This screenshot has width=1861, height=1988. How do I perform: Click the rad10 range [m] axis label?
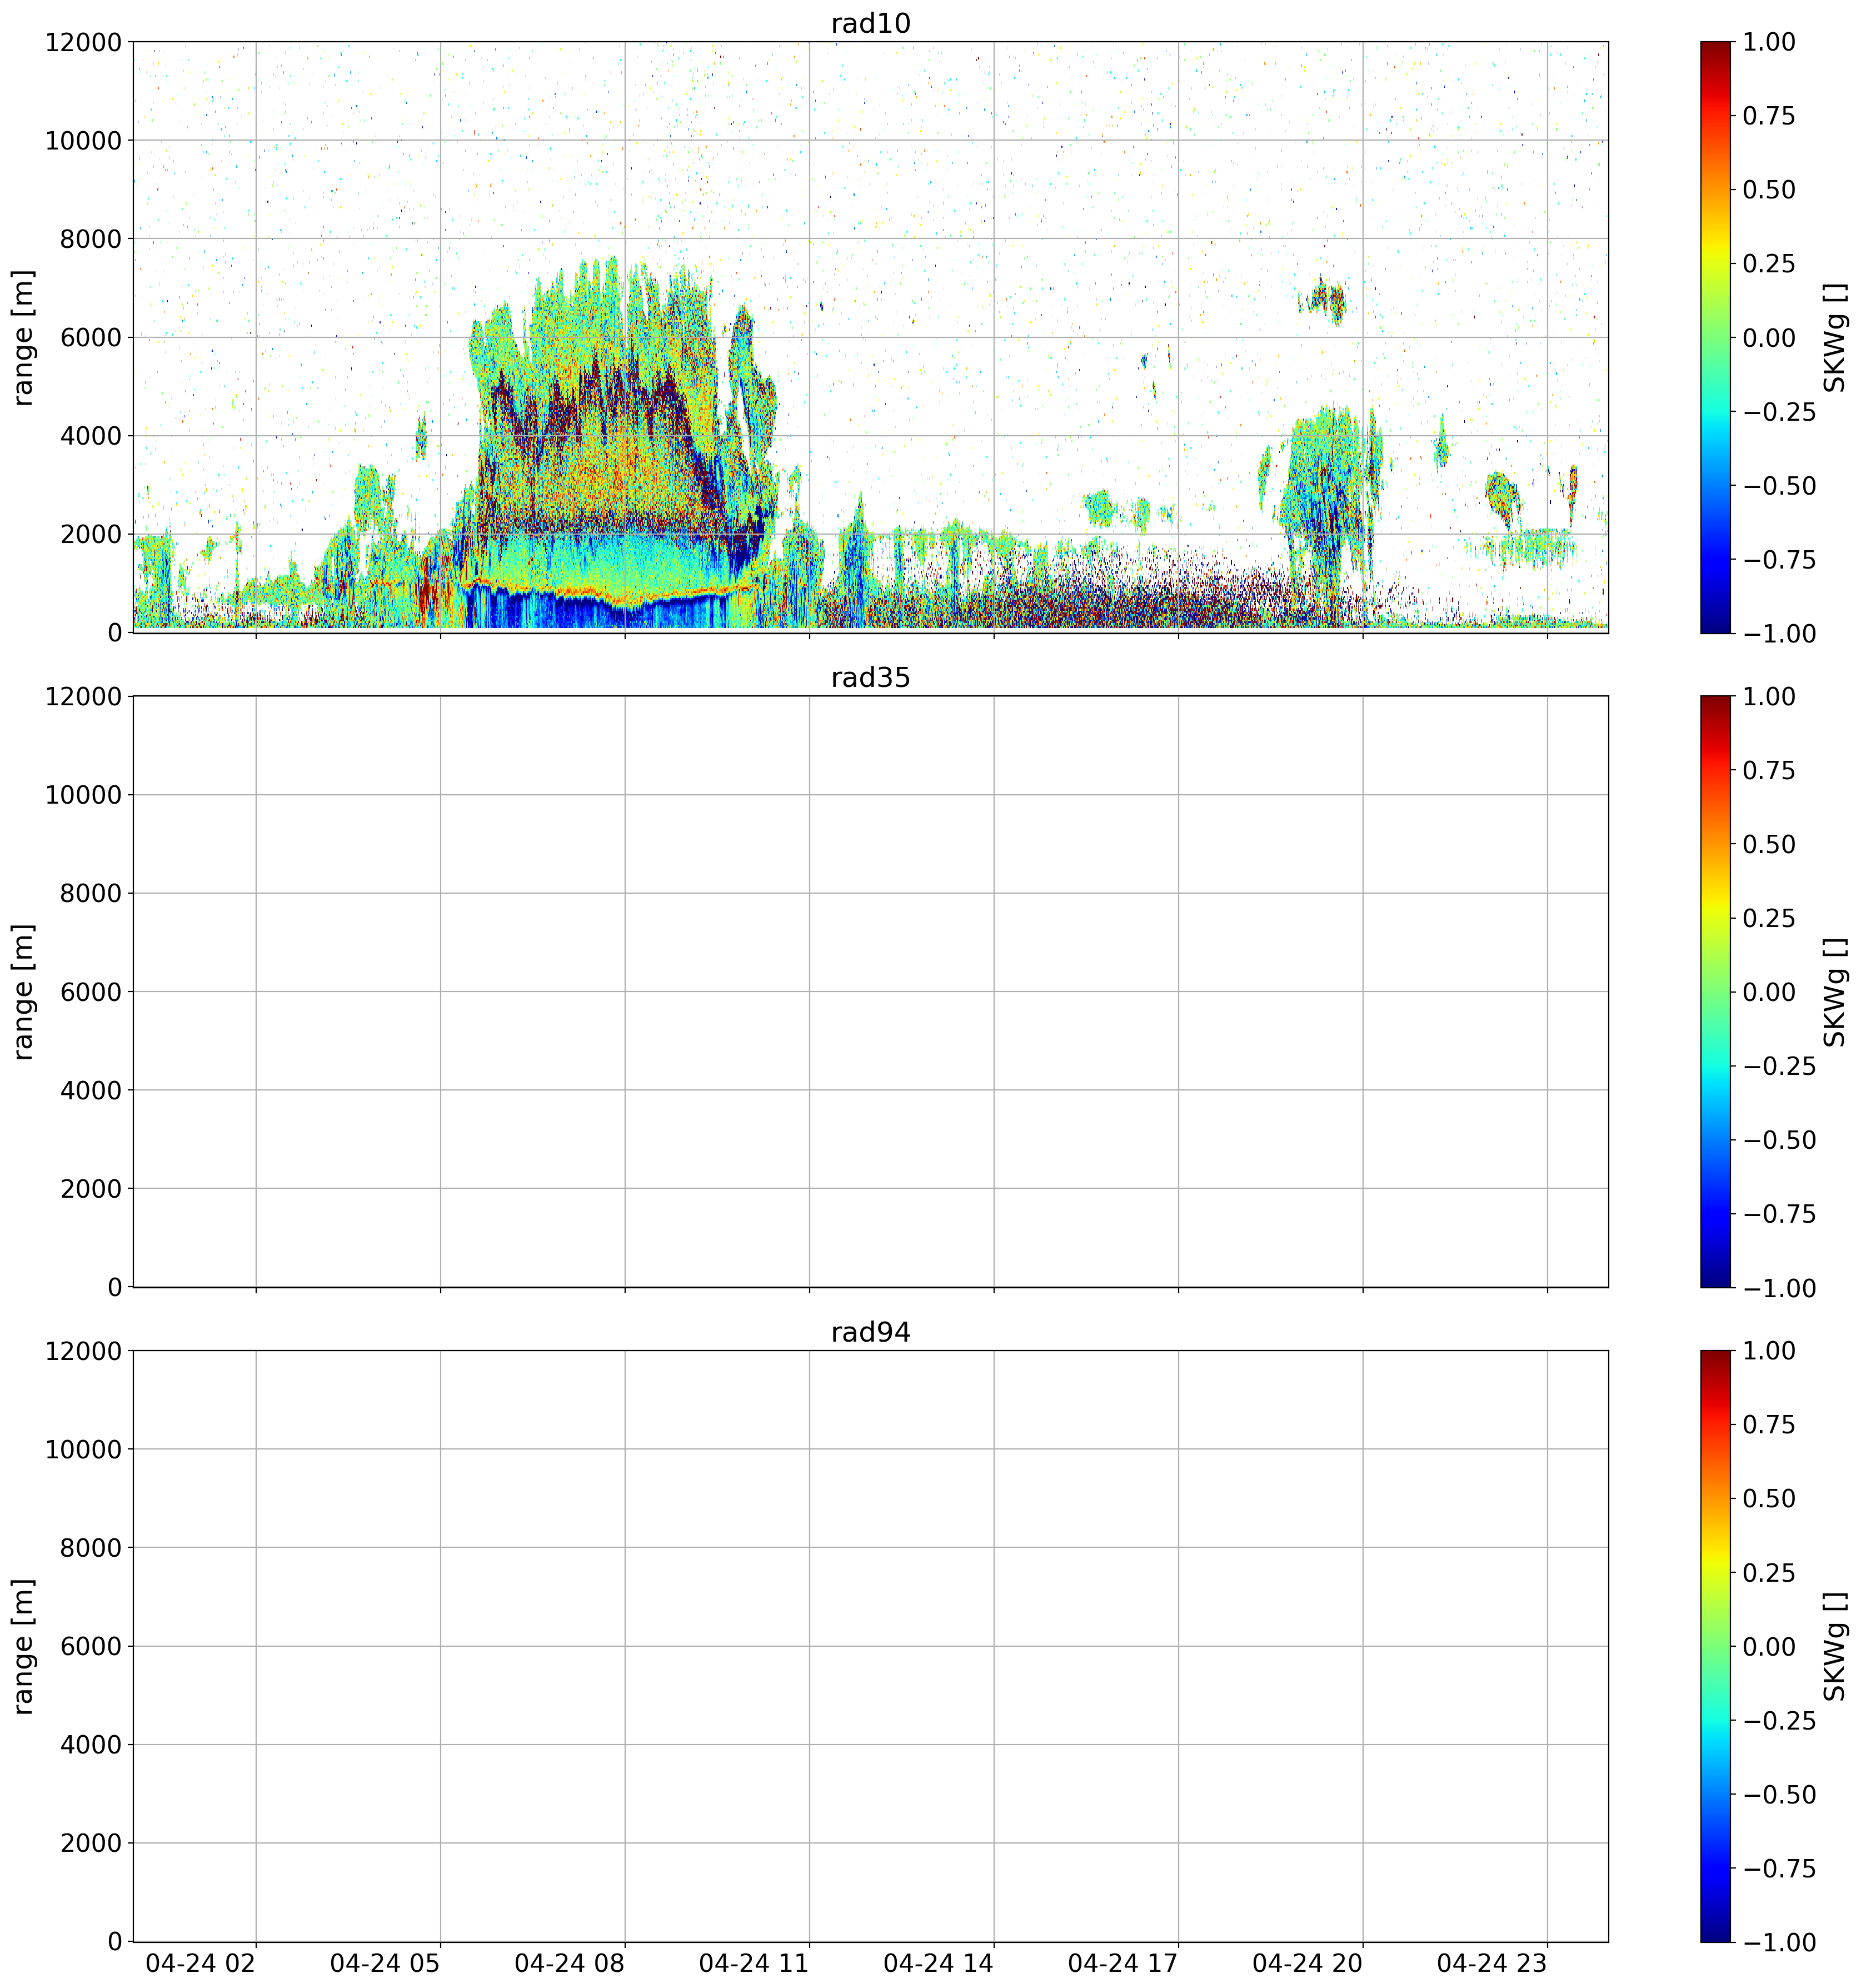(x=23, y=337)
